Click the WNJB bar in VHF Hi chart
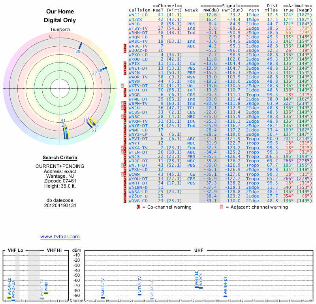 click(46, 293)
